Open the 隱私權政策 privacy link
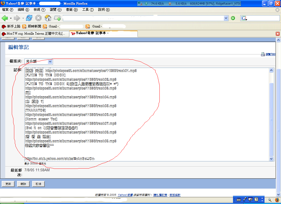 [x=160, y=195]
